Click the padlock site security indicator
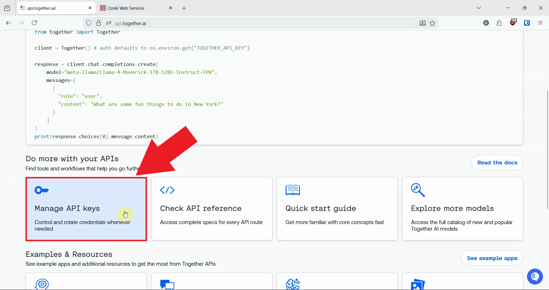The image size is (549, 290). click(x=99, y=23)
